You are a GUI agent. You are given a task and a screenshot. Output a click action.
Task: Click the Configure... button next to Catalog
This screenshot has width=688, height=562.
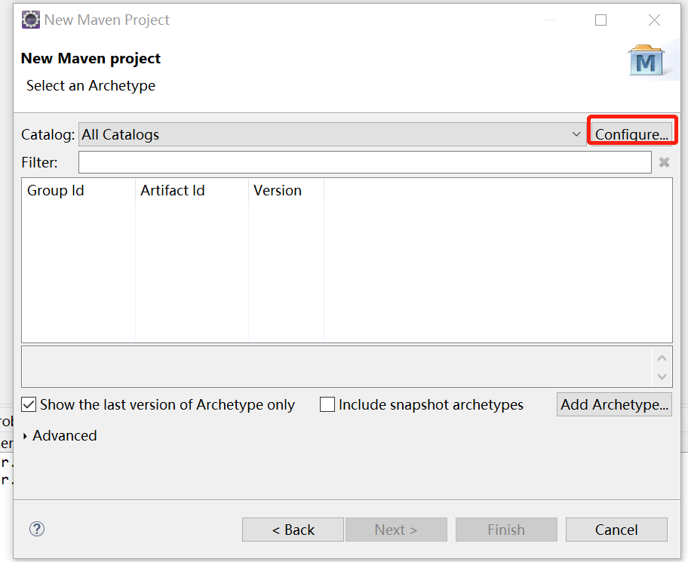tap(631, 134)
